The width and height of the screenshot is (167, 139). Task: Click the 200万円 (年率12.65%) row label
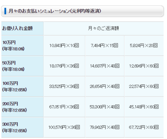22,107
